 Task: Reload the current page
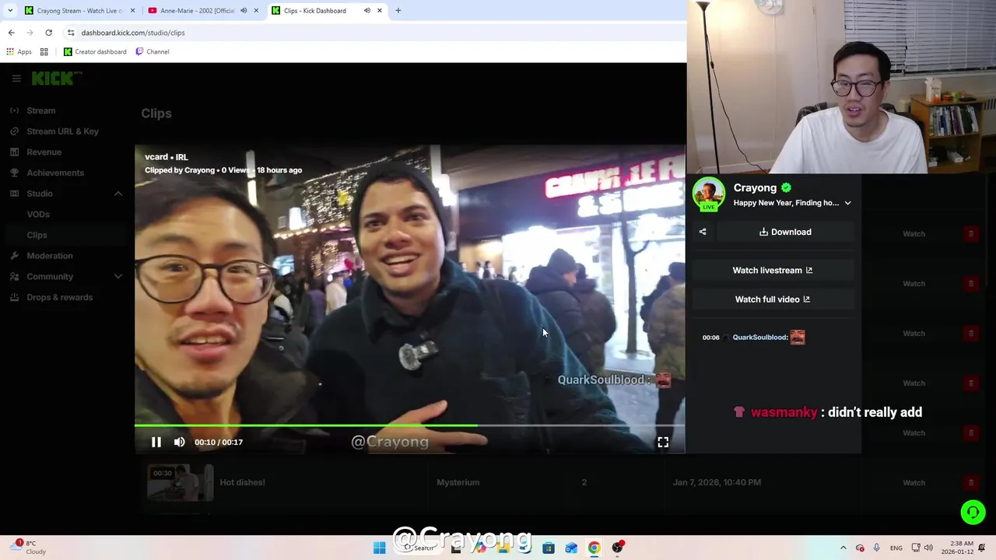(48, 33)
